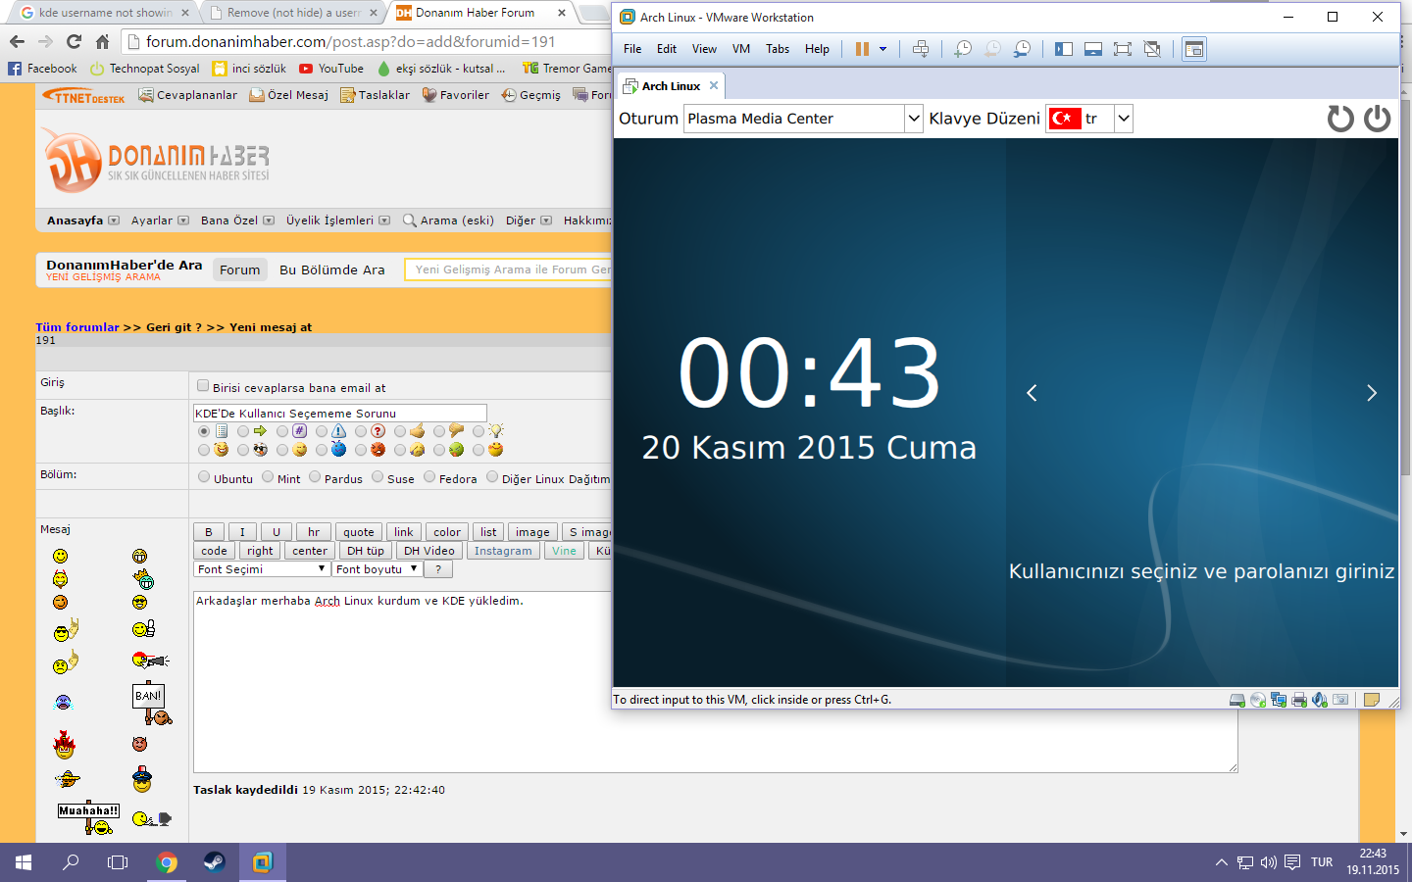This screenshot has width=1412, height=882.
Task: Choose the question mark post icon radio
Action: click(361, 431)
